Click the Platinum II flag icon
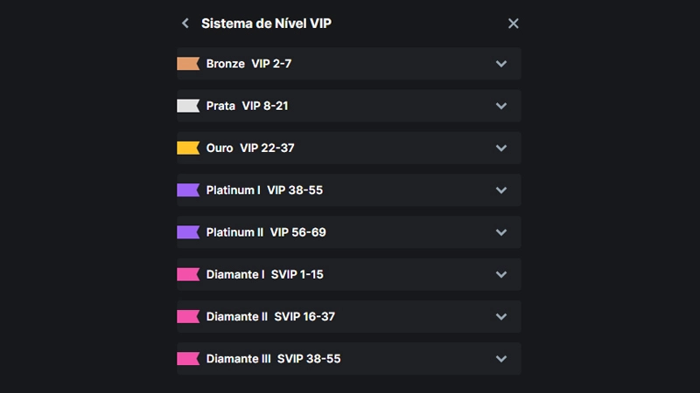 [188, 232]
